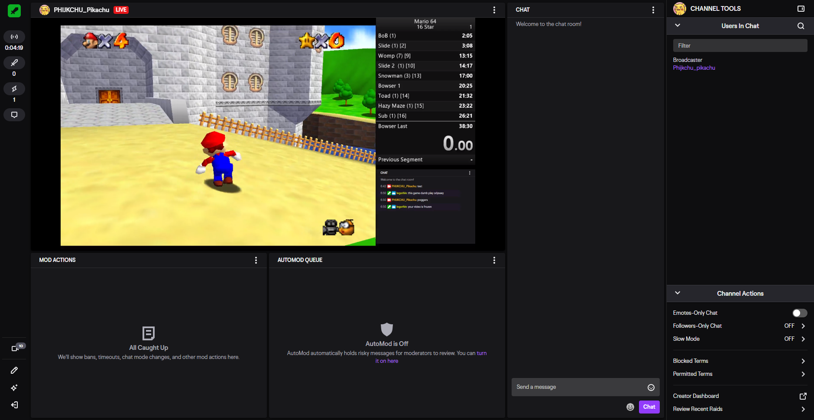Toggle Emotes-Only Chat switch
Viewport: 814px width, 420px height.
click(800, 313)
